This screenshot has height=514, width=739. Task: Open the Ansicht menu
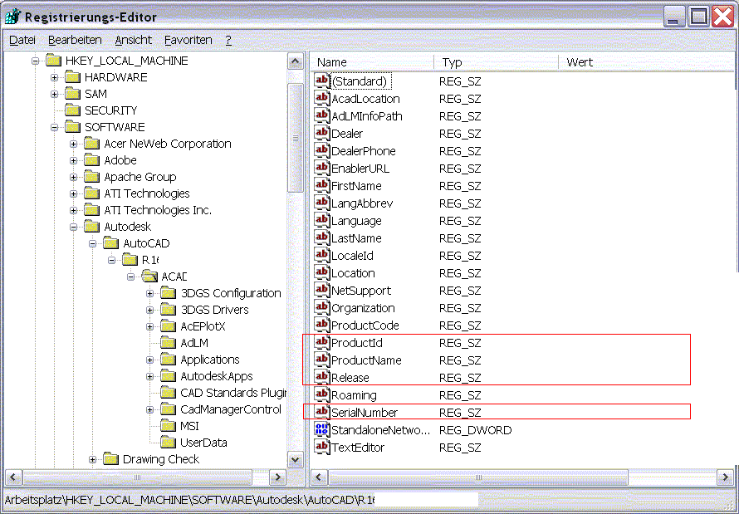coord(134,40)
